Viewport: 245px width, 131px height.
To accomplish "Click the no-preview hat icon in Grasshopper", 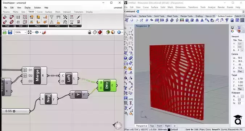I will pos(90,32).
